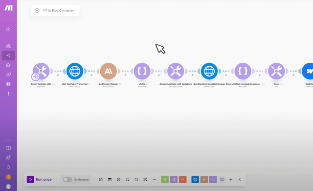Open the orange Help question mark
This screenshot has height=191, width=313.
pyautogui.click(x=8, y=177)
